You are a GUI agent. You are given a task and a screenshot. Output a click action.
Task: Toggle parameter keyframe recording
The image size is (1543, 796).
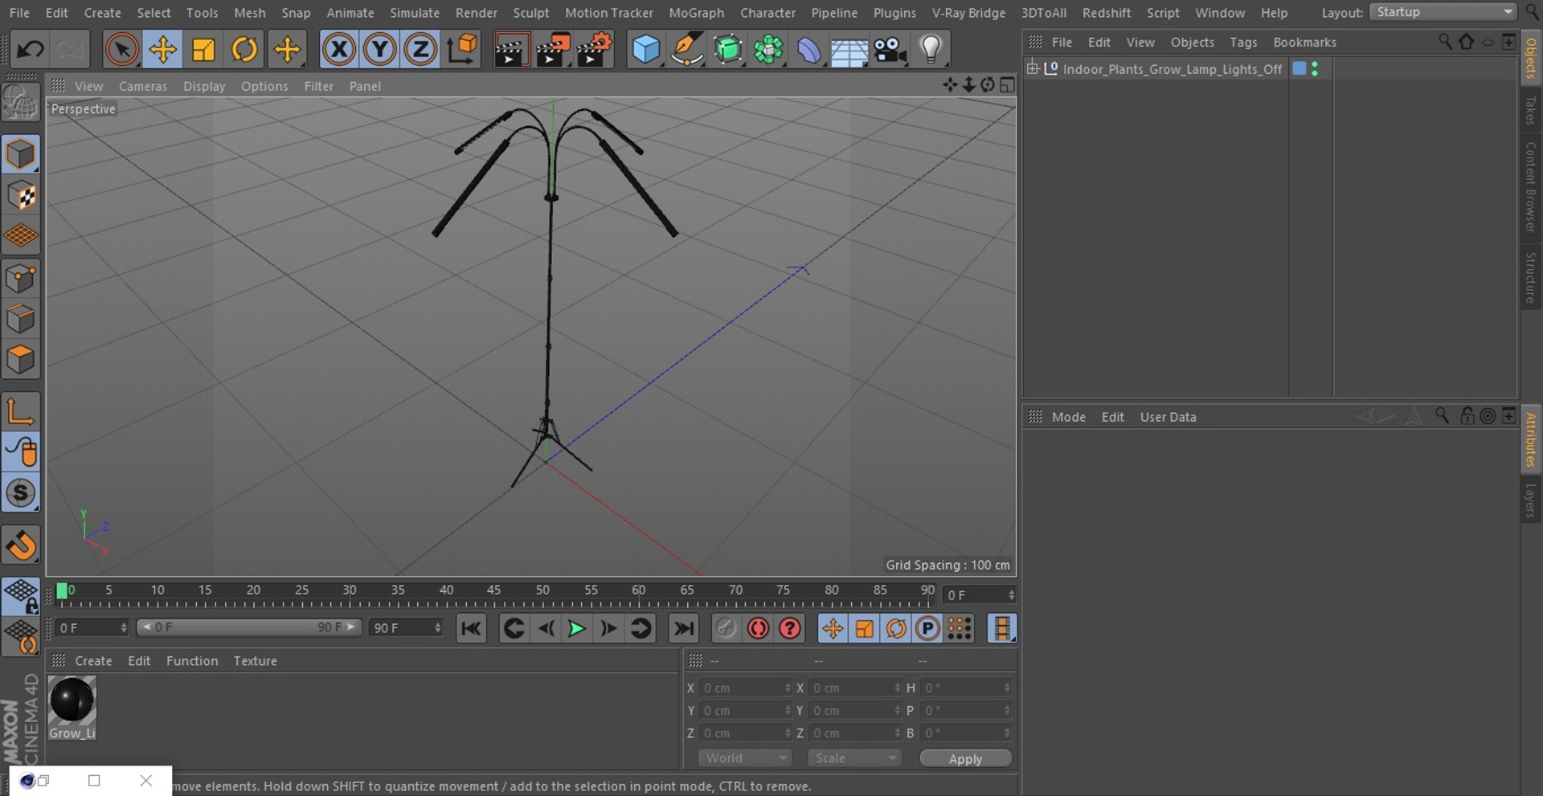click(927, 628)
